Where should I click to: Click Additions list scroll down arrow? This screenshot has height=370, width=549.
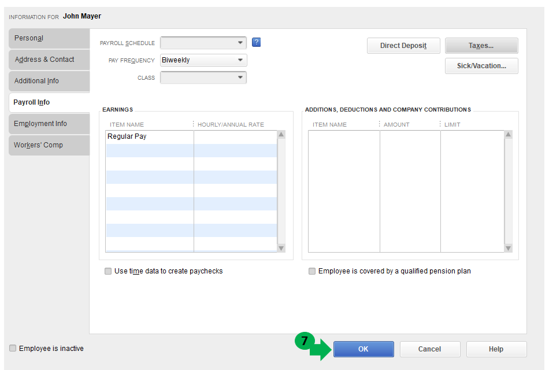point(509,249)
